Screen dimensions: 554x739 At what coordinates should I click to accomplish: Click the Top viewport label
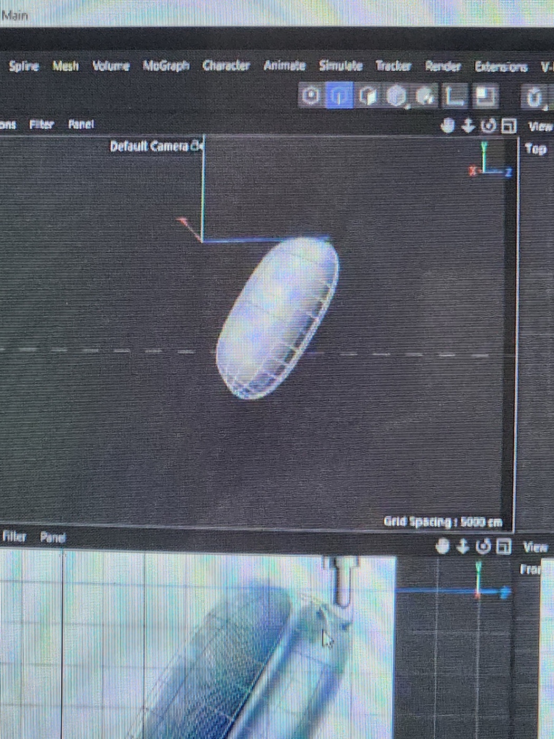click(536, 149)
